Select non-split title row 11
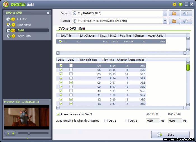The width and height of the screenshot is (196, 142). 101,95
